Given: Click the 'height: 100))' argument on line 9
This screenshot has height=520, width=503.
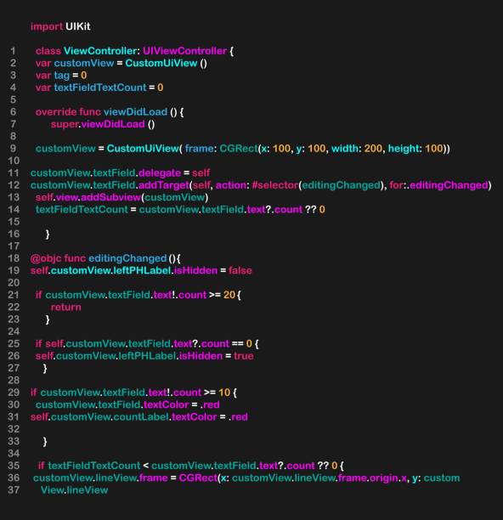Looking at the screenshot, I should click(419, 149).
